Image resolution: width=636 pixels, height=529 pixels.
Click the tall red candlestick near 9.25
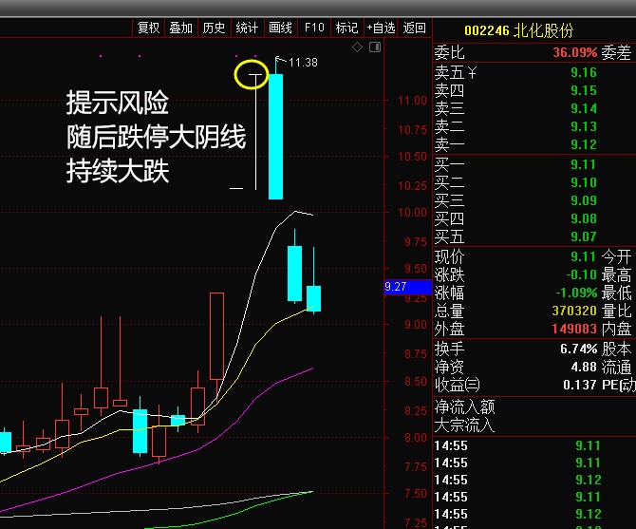(x=216, y=336)
